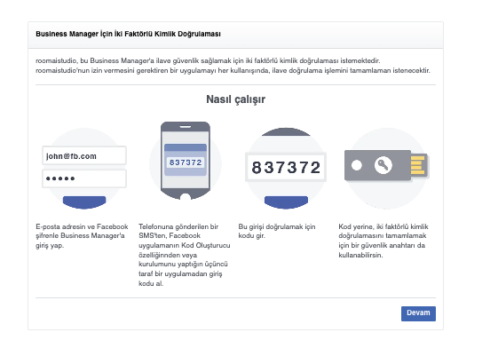Viewport: 498px width, 356px height.
Task: Click the password dots field illustration
Action: tap(84, 178)
